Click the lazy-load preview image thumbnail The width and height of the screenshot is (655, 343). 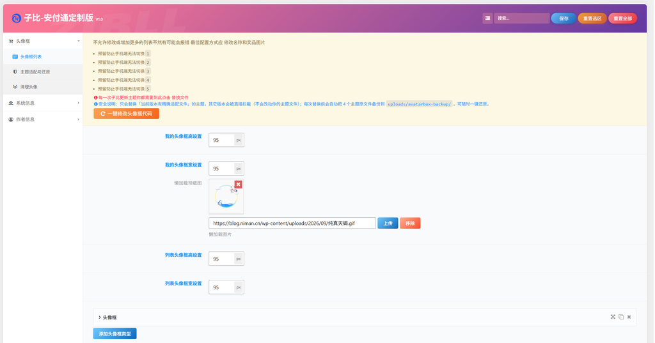(x=226, y=197)
